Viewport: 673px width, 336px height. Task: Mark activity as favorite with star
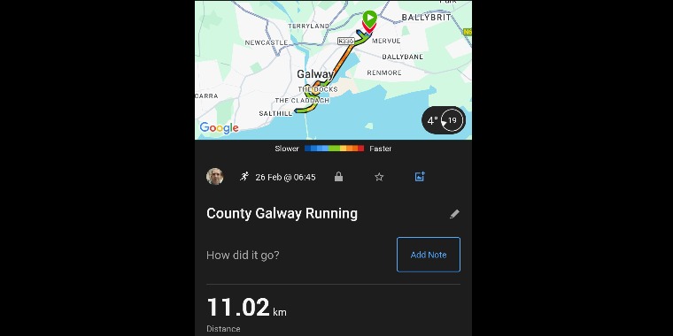[x=379, y=177]
